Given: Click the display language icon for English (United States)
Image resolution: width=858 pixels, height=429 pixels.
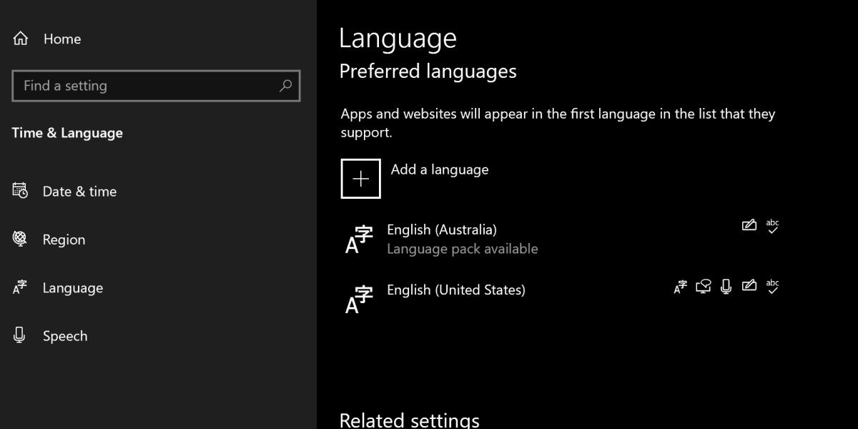Looking at the screenshot, I should (680, 287).
